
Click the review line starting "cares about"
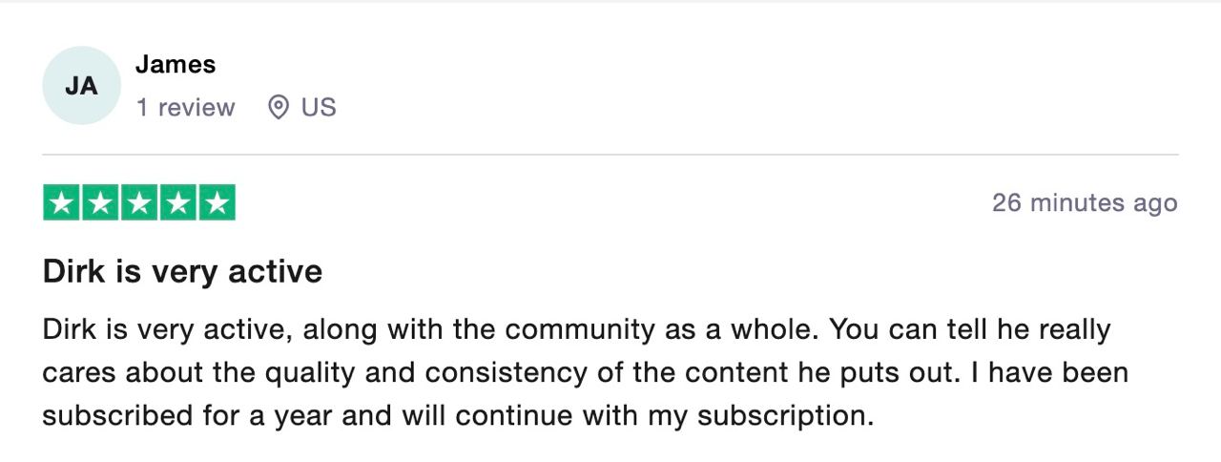(585, 372)
